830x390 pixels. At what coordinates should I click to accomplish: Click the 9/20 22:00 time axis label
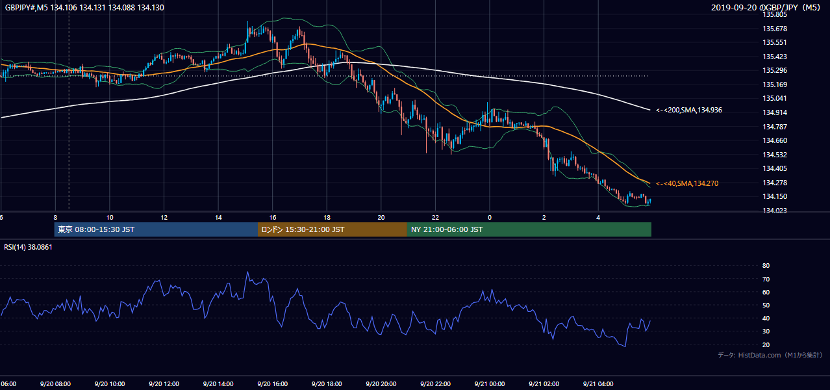click(x=435, y=383)
